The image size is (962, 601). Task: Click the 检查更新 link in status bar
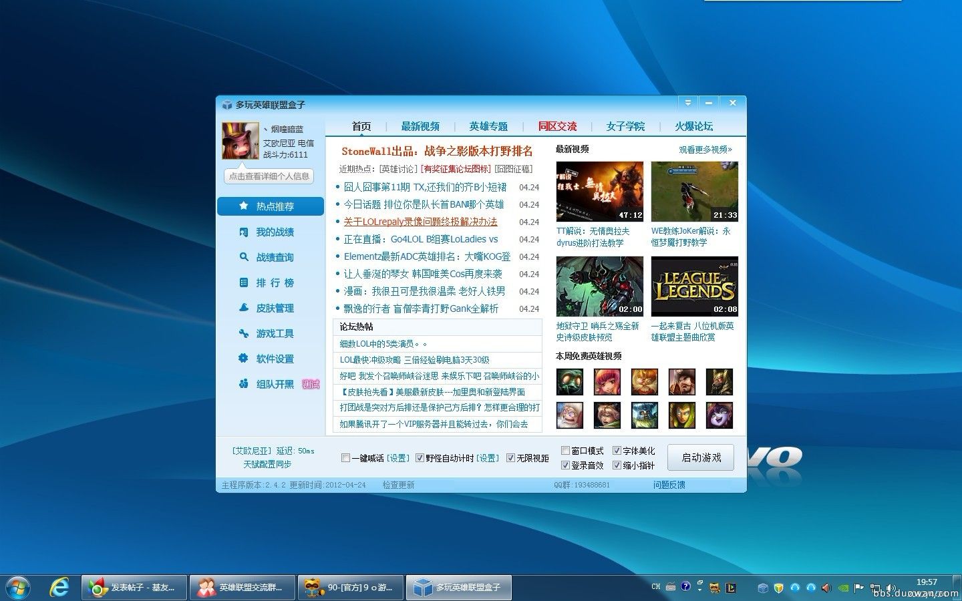coord(398,485)
